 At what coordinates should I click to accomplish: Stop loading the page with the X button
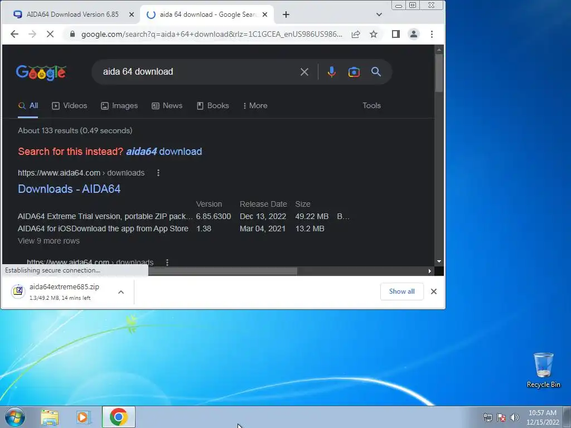tap(50, 34)
